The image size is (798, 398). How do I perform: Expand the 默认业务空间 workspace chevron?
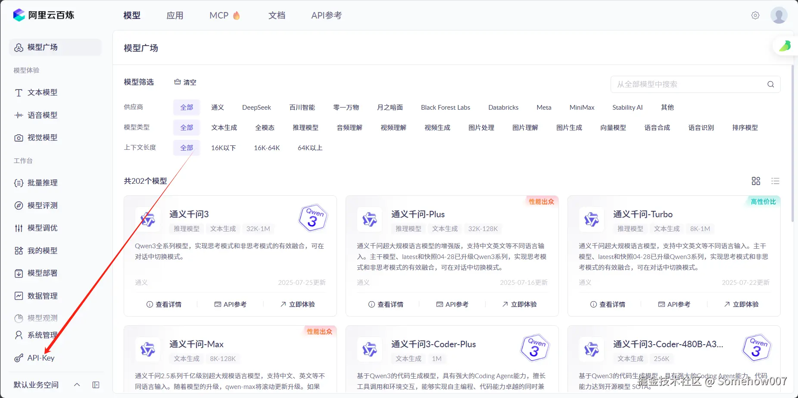point(77,385)
